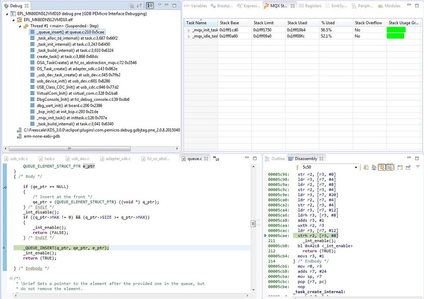This screenshot has width=424, height=299.
Task: Open the Registers tab
Action: click(310, 6)
